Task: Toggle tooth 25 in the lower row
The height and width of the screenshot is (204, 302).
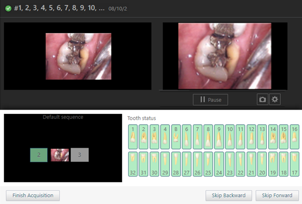Action: 208,164
